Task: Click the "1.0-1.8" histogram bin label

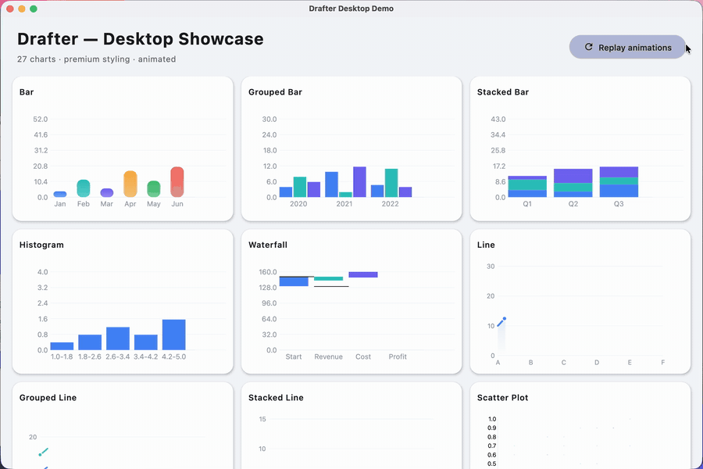Action: click(62, 356)
